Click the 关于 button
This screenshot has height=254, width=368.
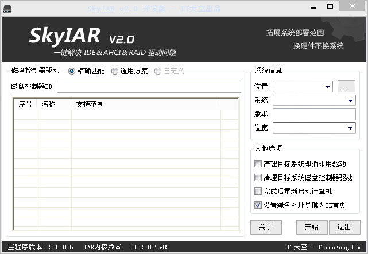coord(266,227)
